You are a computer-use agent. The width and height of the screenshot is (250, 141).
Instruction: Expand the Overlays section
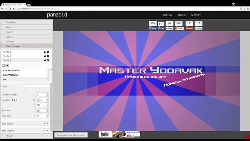click(x=27, y=41)
